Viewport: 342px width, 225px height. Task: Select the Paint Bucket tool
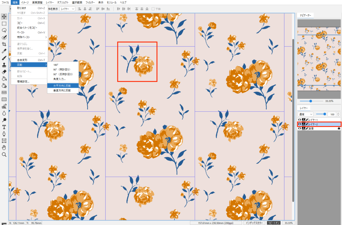click(4, 79)
